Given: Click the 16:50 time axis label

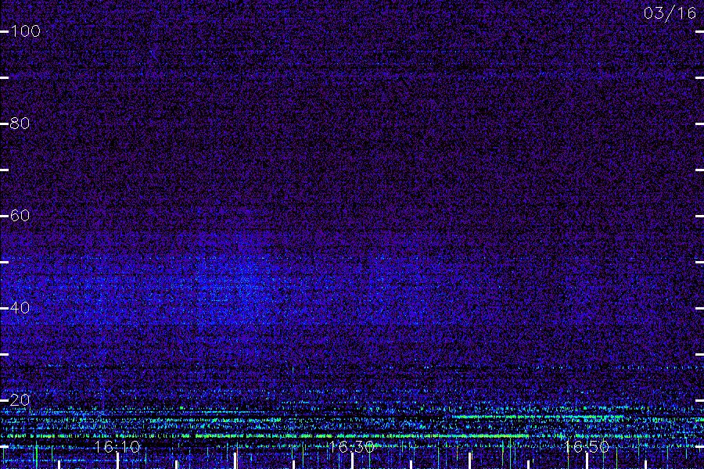Looking at the screenshot, I should [x=587, y=446].
